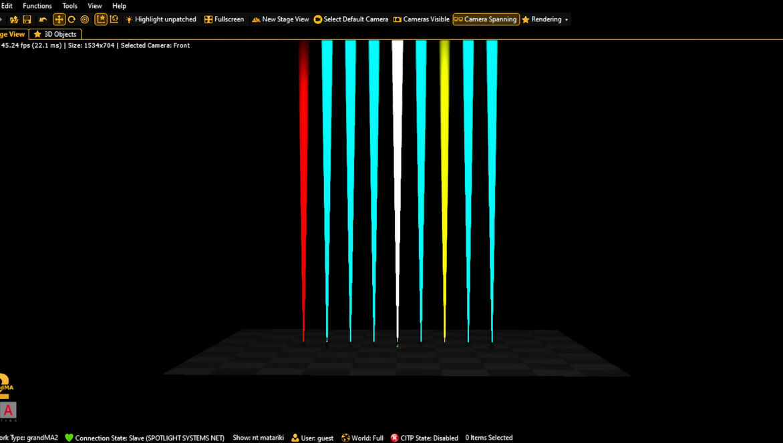
Task: Click the save disk icon
Action: pos(27,19)
